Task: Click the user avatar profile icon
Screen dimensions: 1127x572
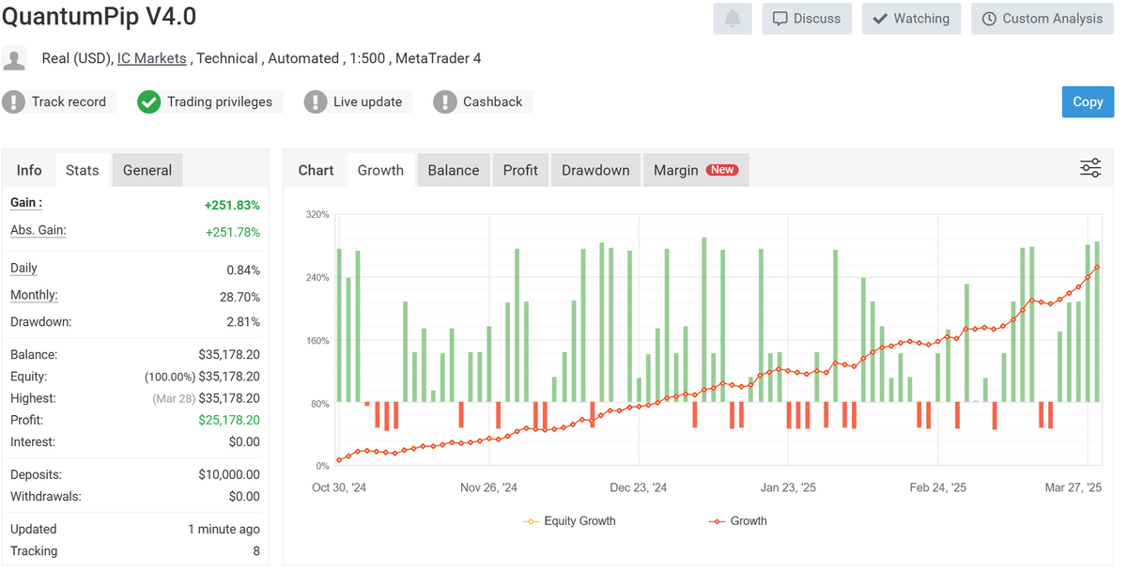Action: click(14, 59)
